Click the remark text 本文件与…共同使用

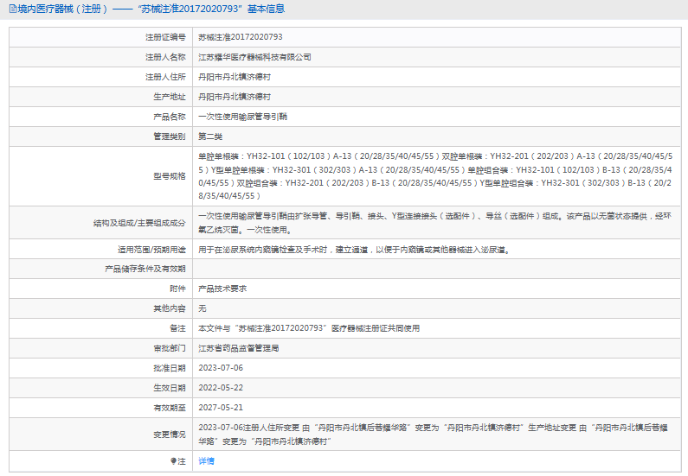(x=309, y=328)
